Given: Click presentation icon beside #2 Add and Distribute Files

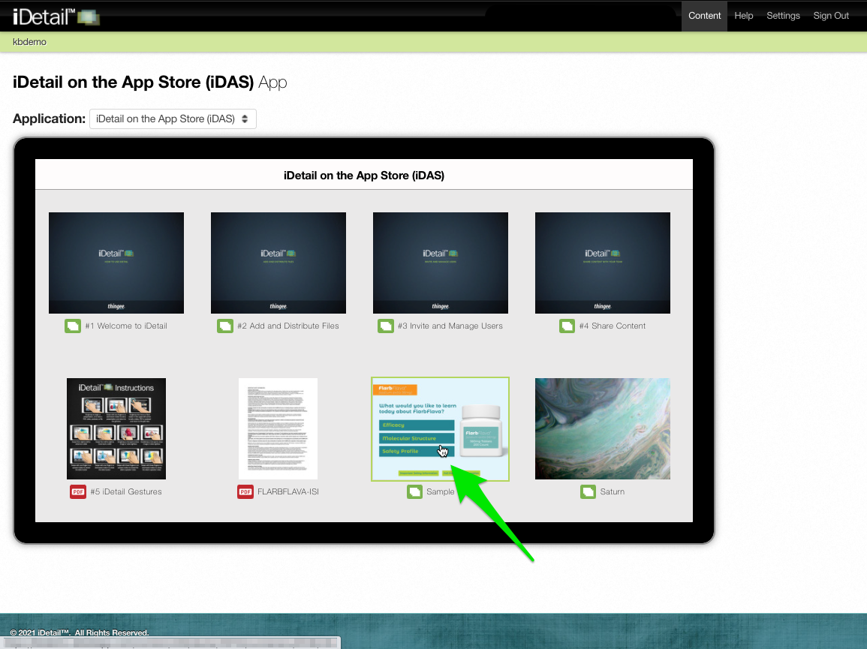Looking at the screenshot, I should pyautogui.click(x=225, y=326).
